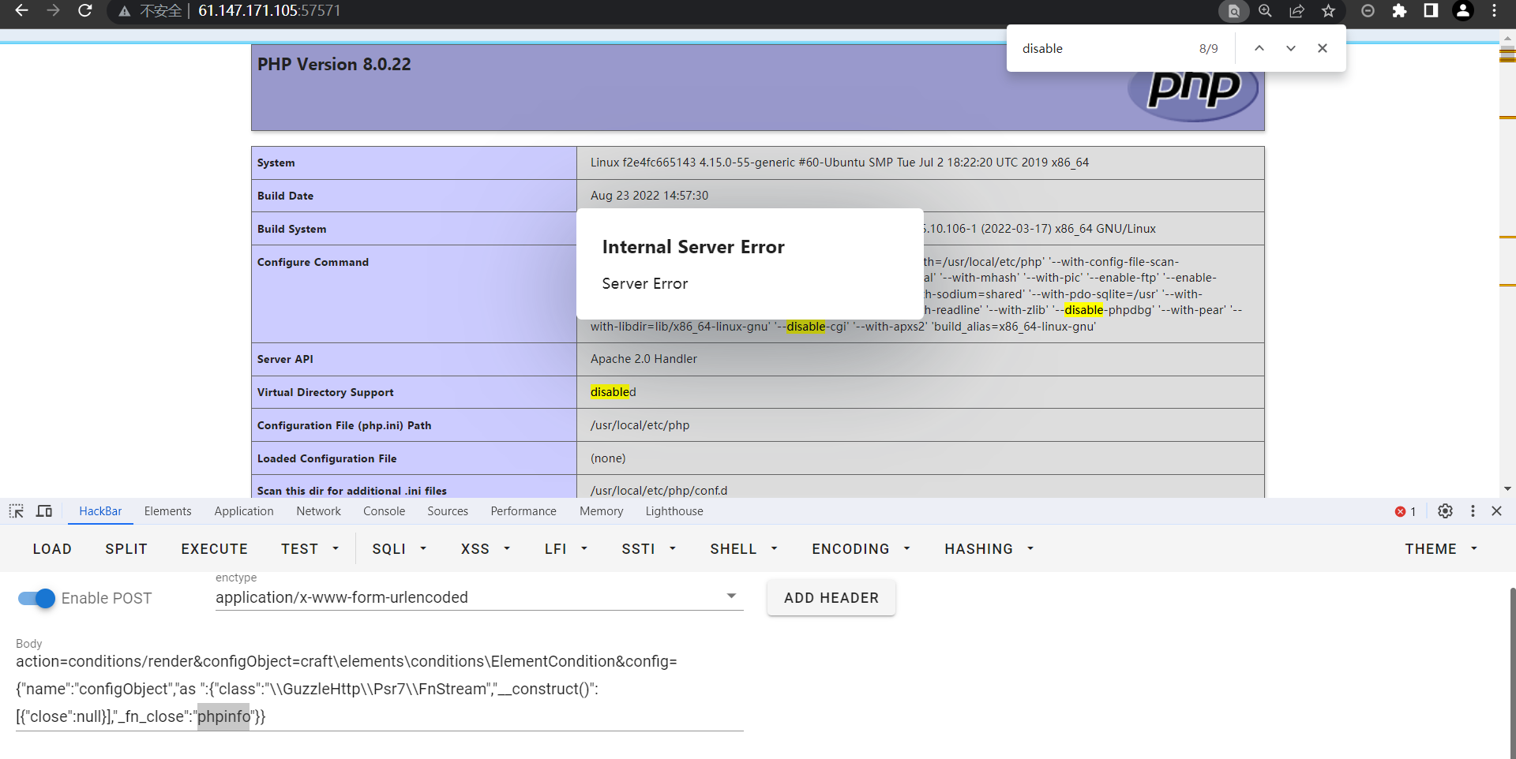Screen dimensions: 1516x759
Task: Toggle DevTools device toolbar icon
Action: pyautogui.click(x=44, y=511)
